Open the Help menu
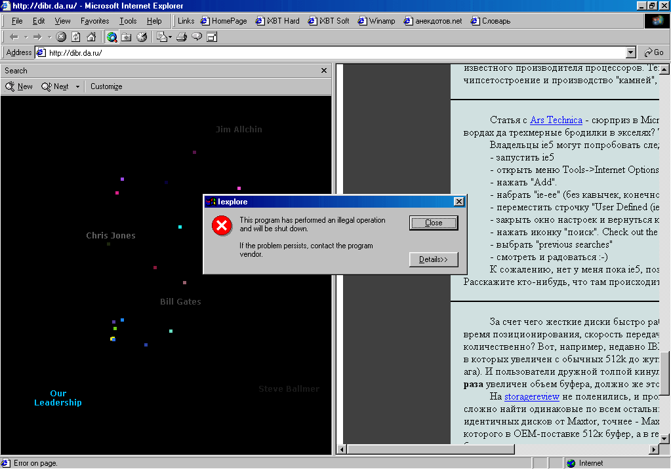 coord(154,21)
